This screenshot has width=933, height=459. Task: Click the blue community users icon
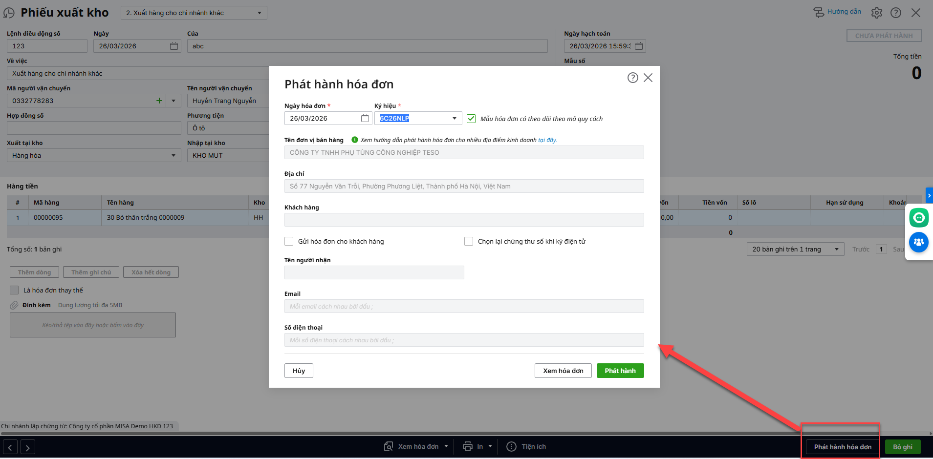918,242
